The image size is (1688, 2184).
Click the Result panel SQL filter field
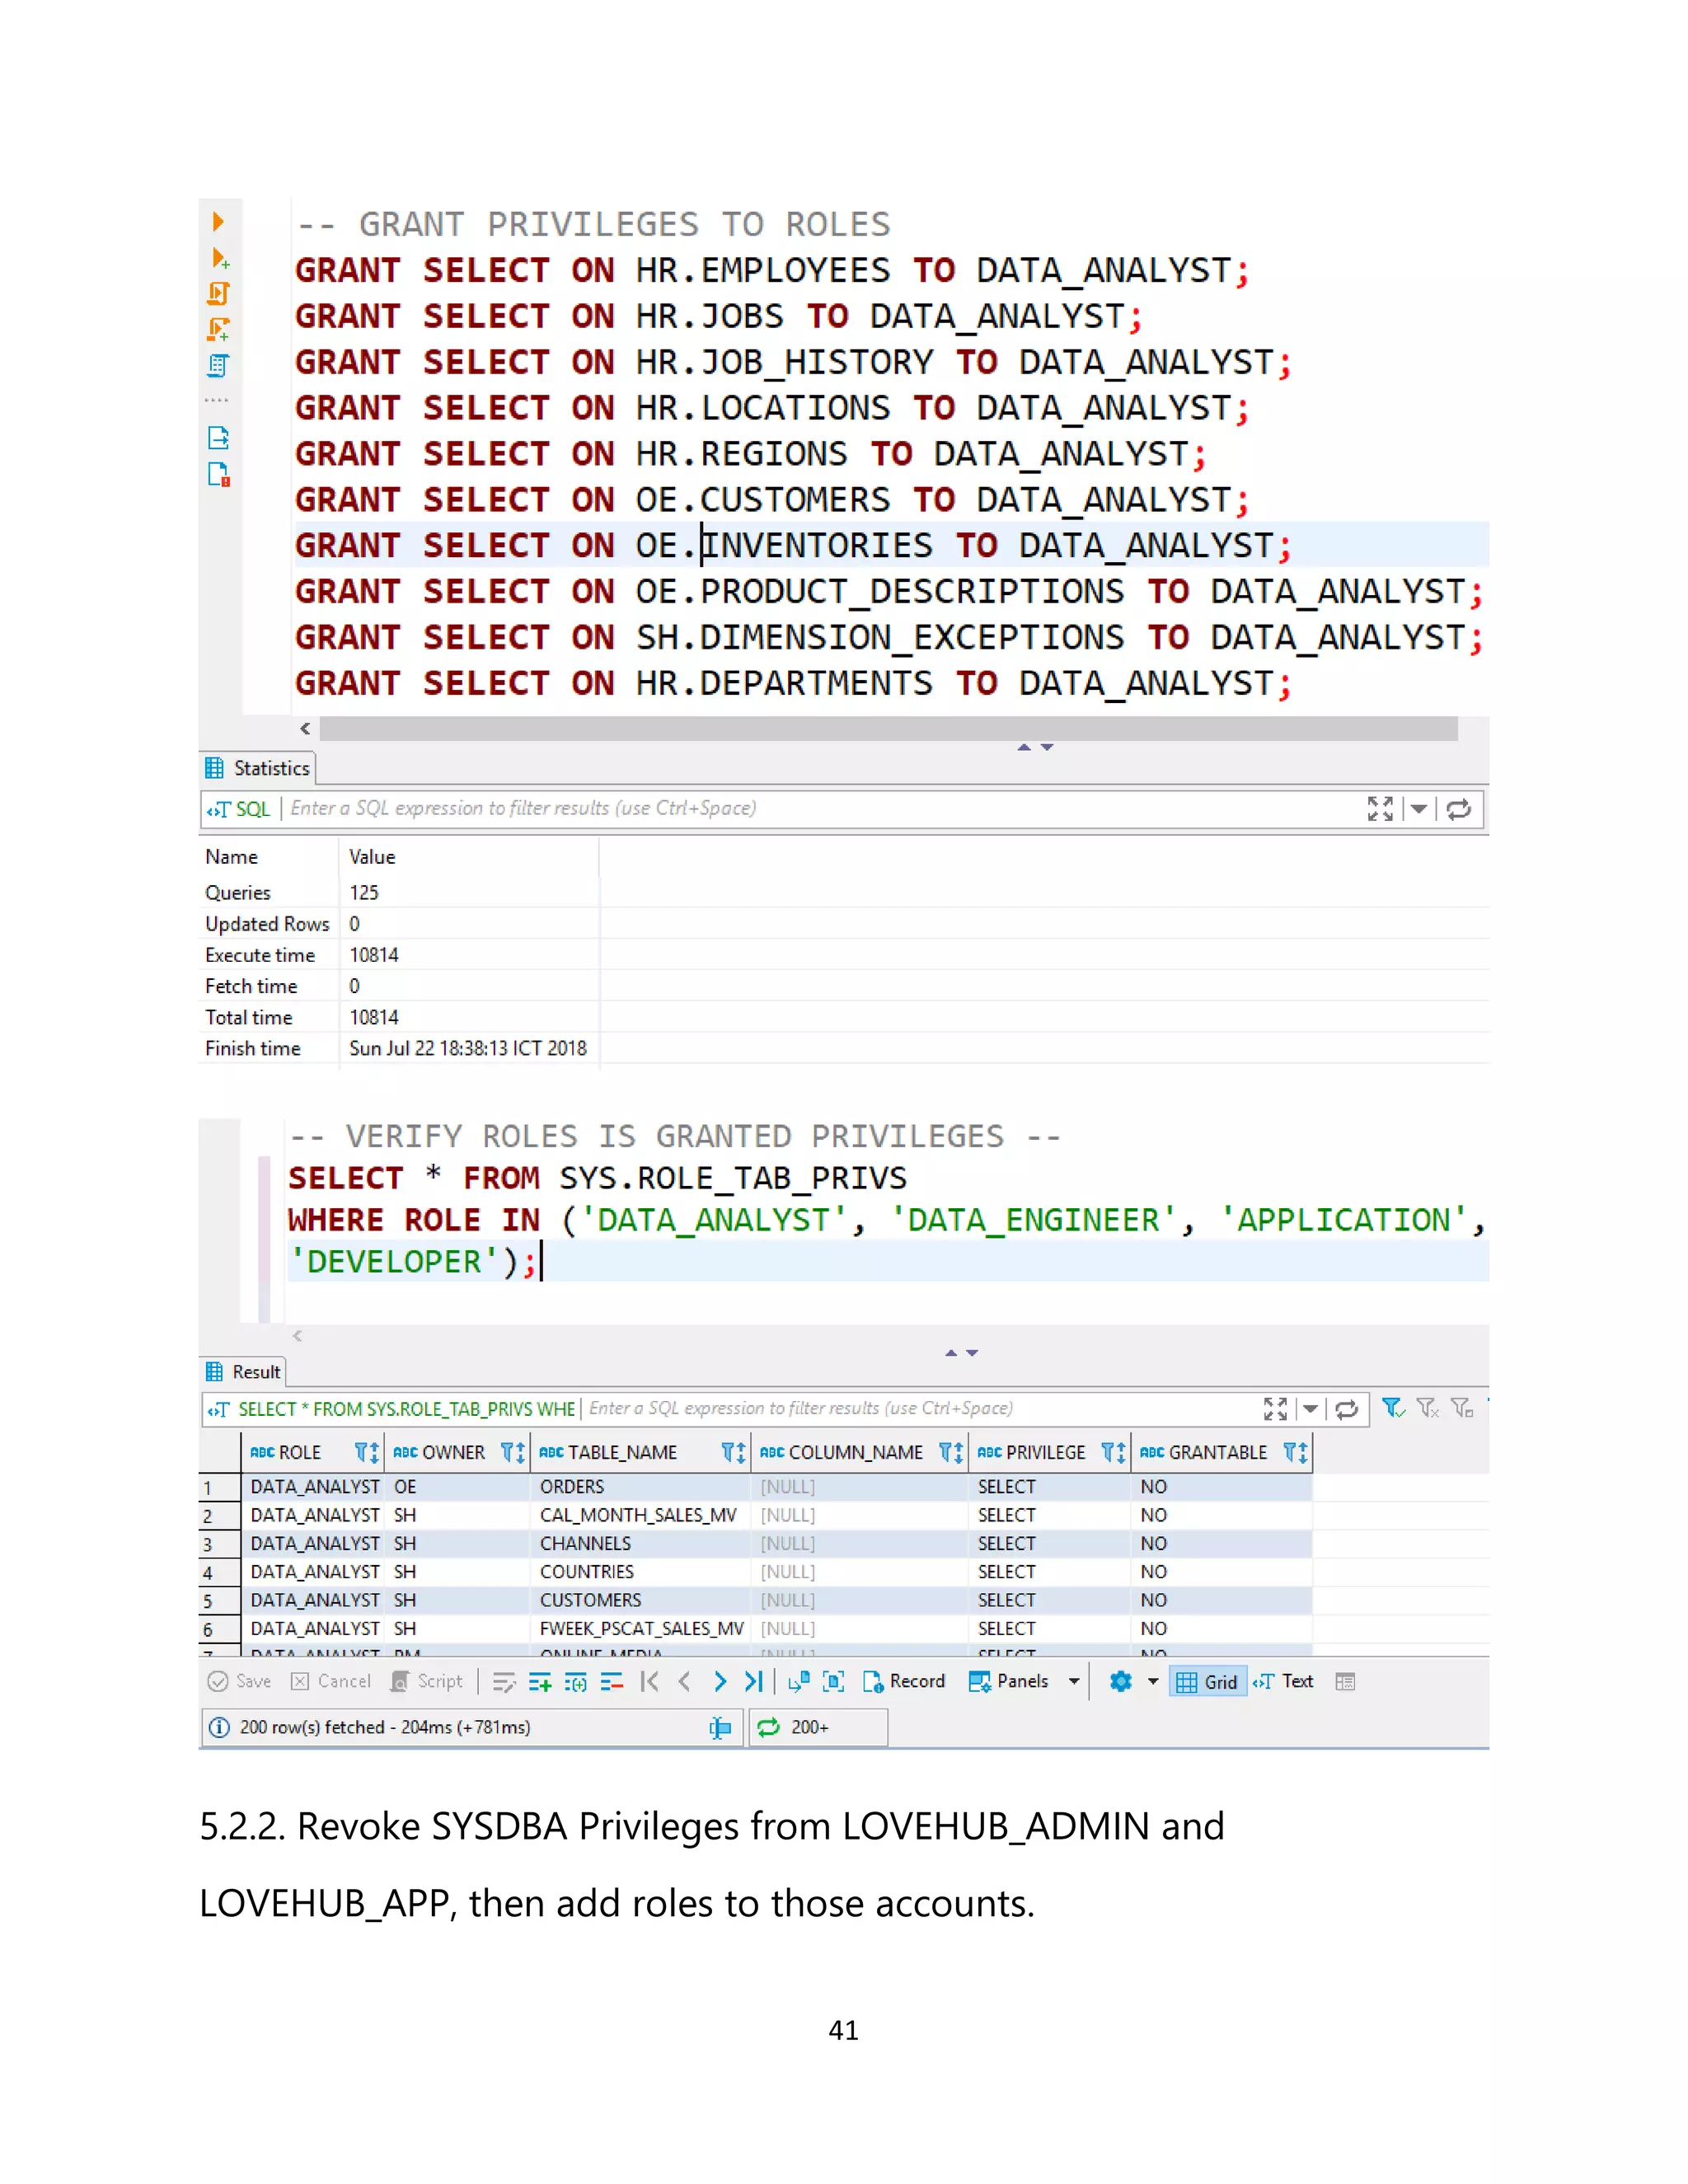click(920, 1408)
